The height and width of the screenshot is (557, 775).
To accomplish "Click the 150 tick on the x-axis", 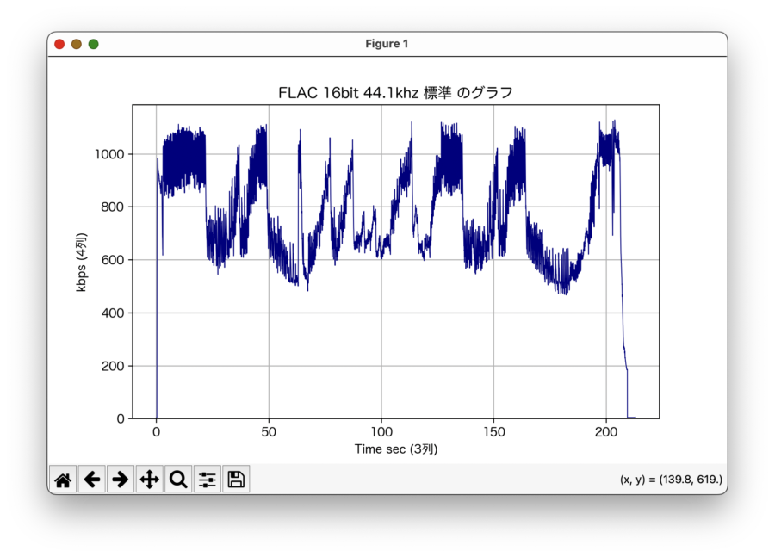I will (x=493, y=432).
